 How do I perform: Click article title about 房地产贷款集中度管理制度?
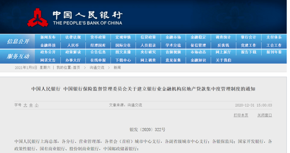[143, 89]
